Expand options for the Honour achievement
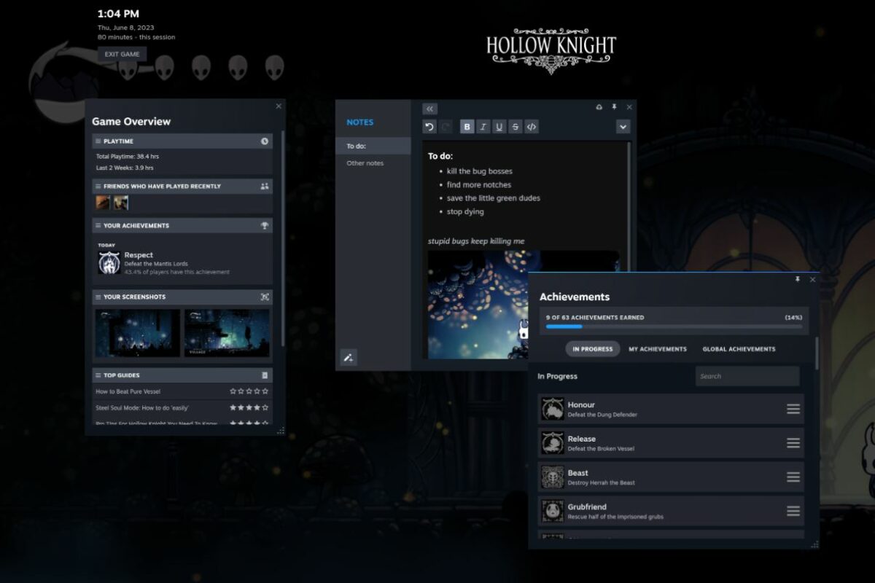This screenshot has height=583, width=875. (x=792, y=409)
